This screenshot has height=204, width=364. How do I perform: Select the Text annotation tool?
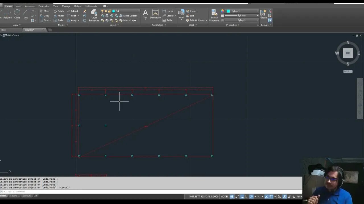pos(145,14)
